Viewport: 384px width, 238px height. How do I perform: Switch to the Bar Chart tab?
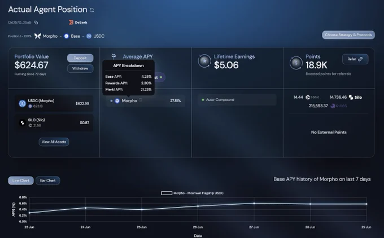pyautogui.click(x=48, y=180)
